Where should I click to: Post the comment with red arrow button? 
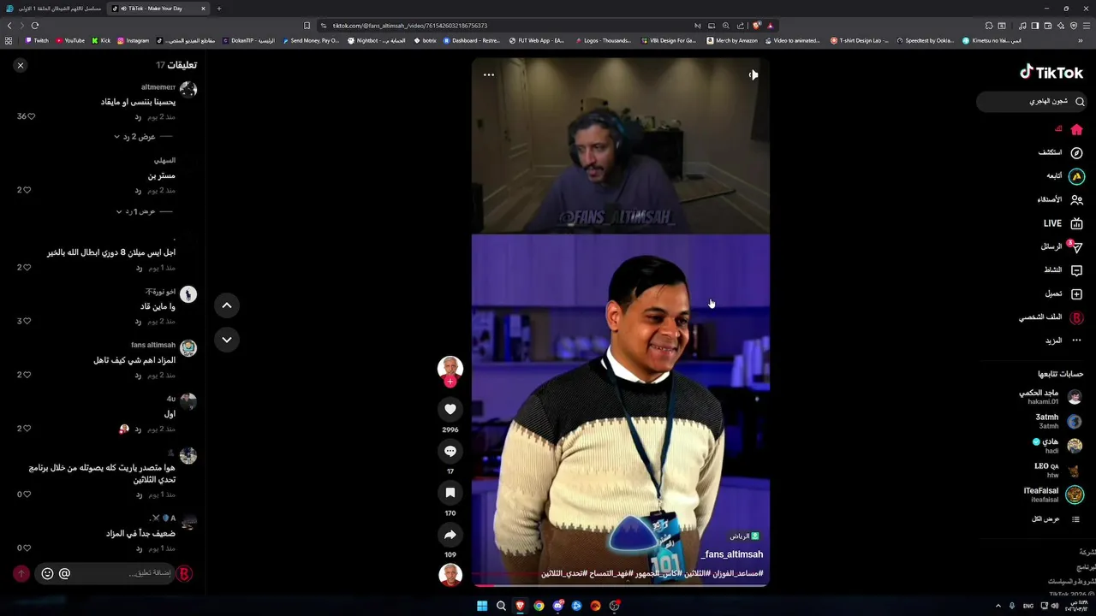click(21, 574)
